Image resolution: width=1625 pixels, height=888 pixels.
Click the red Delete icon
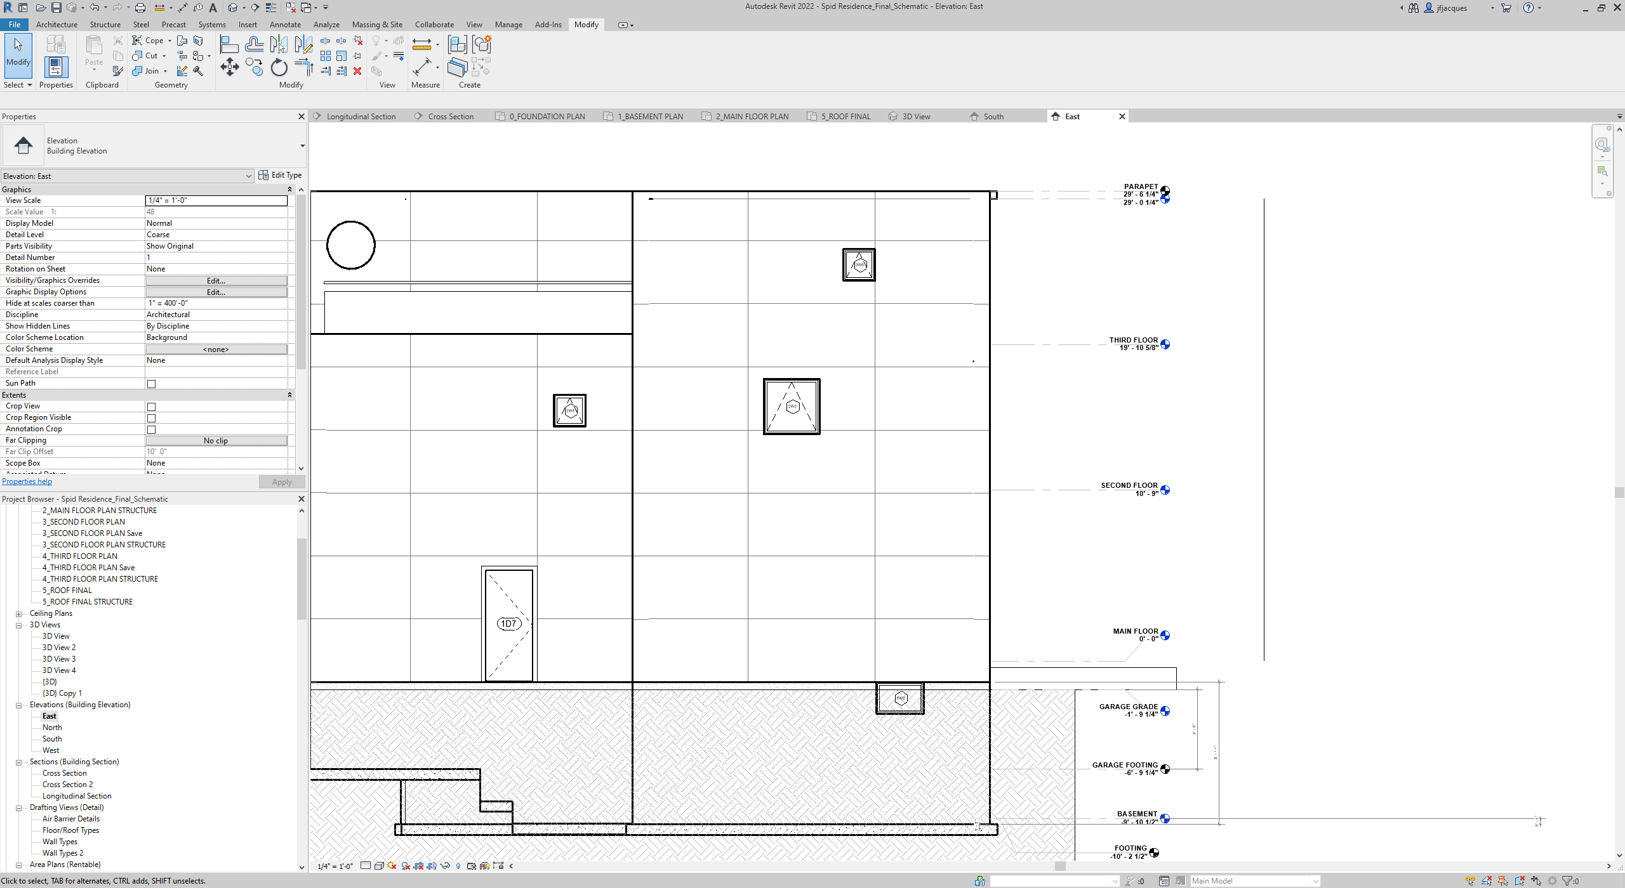pos(357,71)
